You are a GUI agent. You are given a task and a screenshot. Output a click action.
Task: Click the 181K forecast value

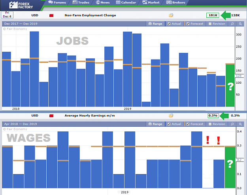tap(213, 15)
